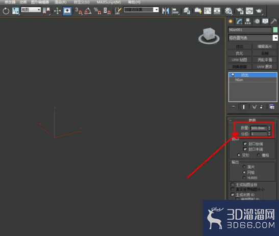Screen dimensions: 279x236
Task: Toggle the percent snap icon
Action: [97, 11]
